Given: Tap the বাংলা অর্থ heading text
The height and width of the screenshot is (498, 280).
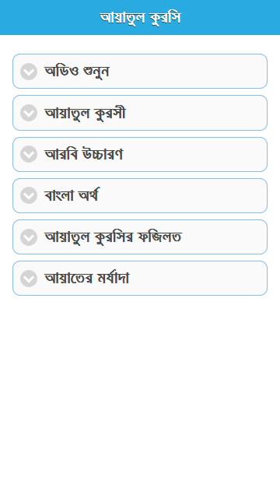Looking at the screenshot, I should 72,195.
